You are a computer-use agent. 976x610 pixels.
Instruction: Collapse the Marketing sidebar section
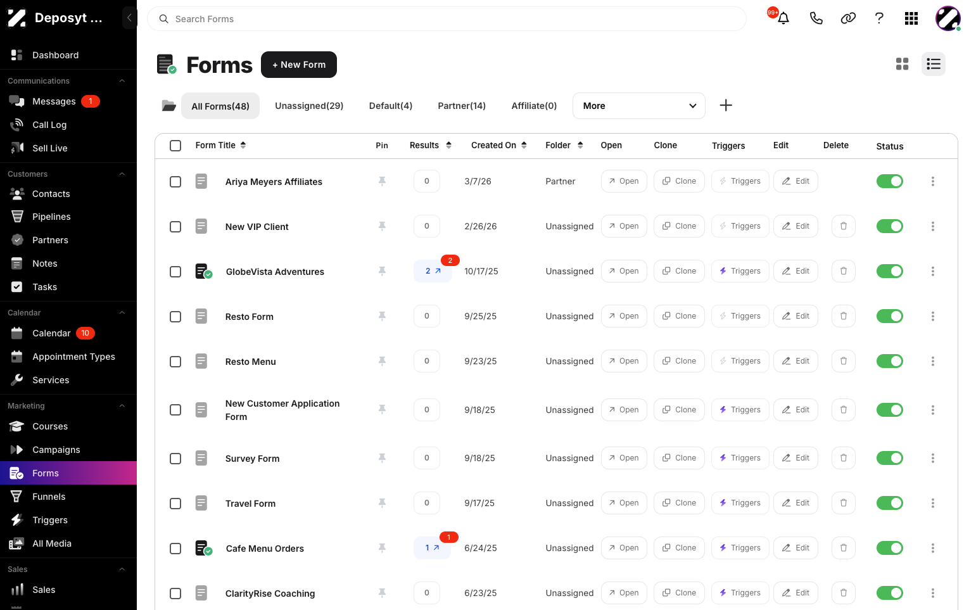[122, 406]
